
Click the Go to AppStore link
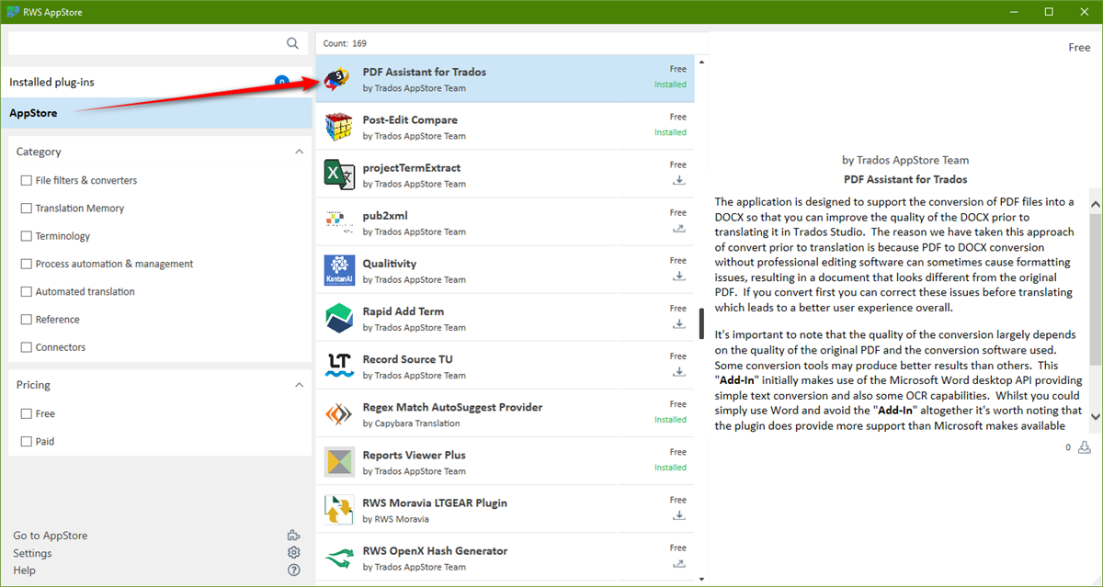point(50,535)
